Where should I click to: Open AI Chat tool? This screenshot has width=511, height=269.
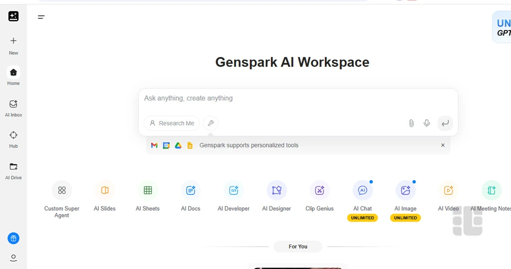coord(362,190)
